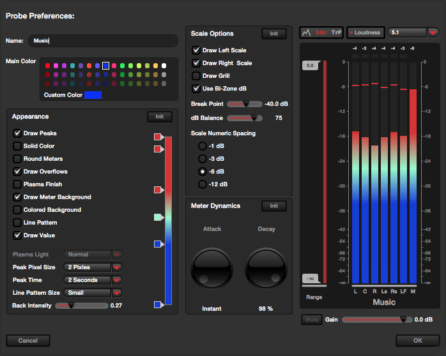The height and width of the screenshot is (356, 446).
Task: Check the Line Pattern option
Action: pos(17,223)
